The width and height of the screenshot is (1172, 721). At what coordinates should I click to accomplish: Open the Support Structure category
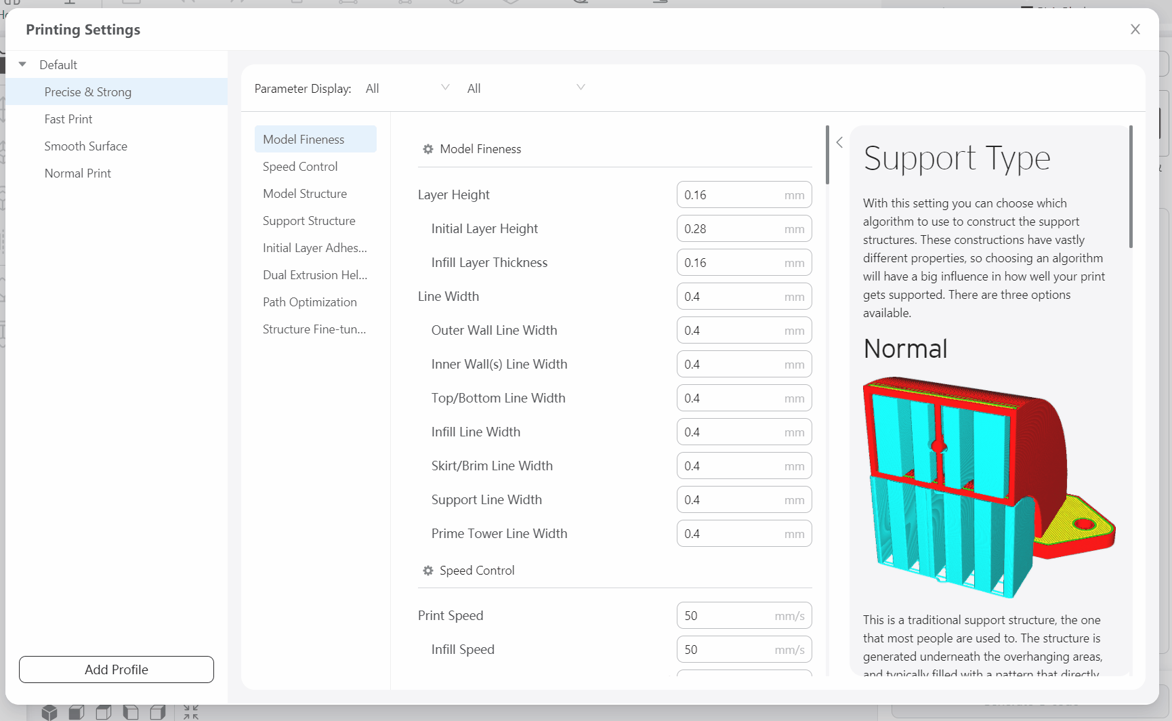click(316, 220)
